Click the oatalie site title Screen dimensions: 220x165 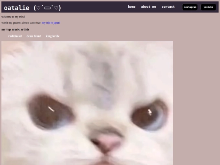33,8
